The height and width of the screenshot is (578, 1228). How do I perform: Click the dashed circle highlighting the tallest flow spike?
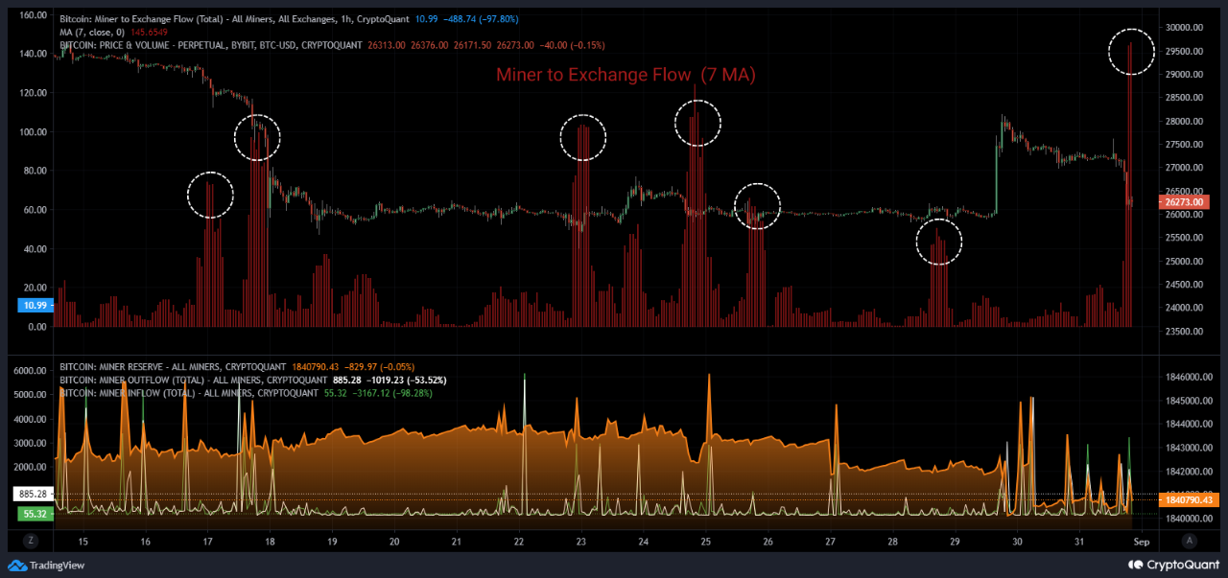click(1132, 51)
